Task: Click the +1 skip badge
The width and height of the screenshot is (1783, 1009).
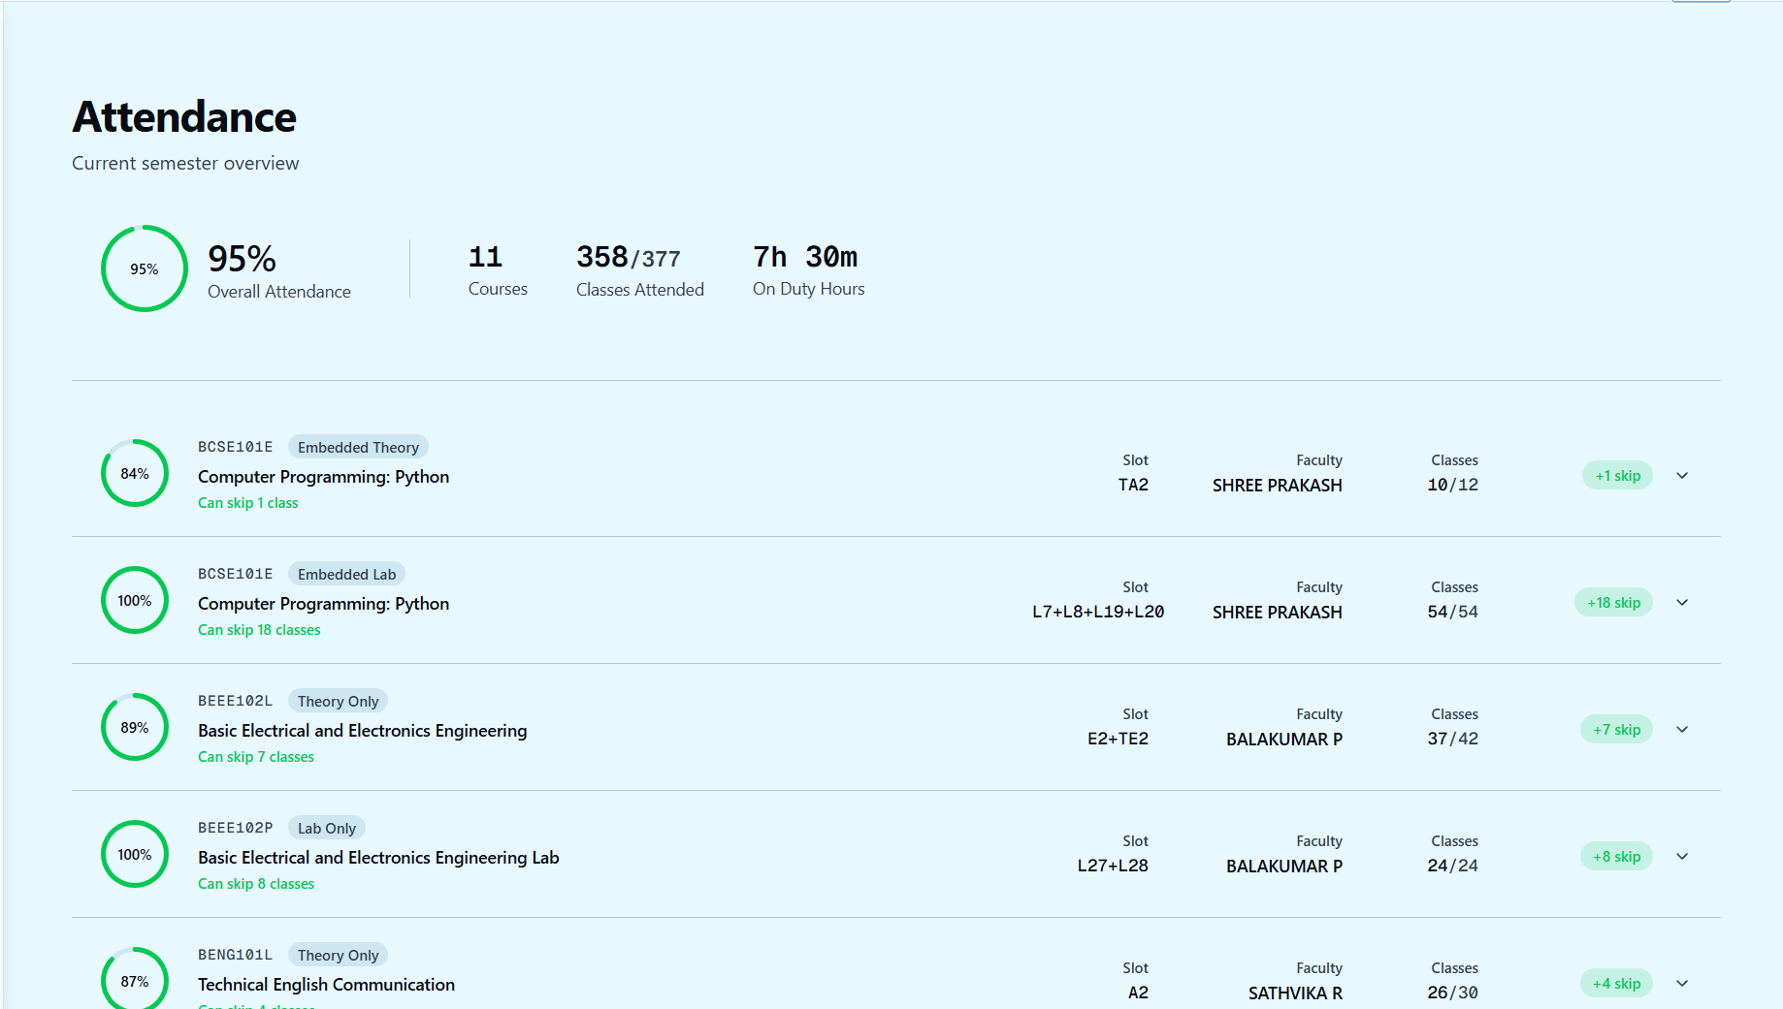Action: [x=1617, y=475]
